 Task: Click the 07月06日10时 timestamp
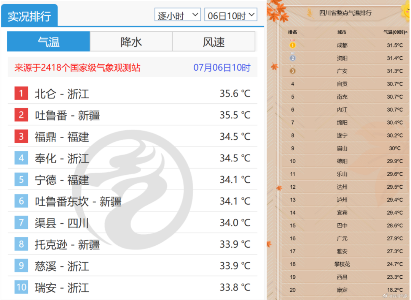pyautogui.click(x=222, y=68)
